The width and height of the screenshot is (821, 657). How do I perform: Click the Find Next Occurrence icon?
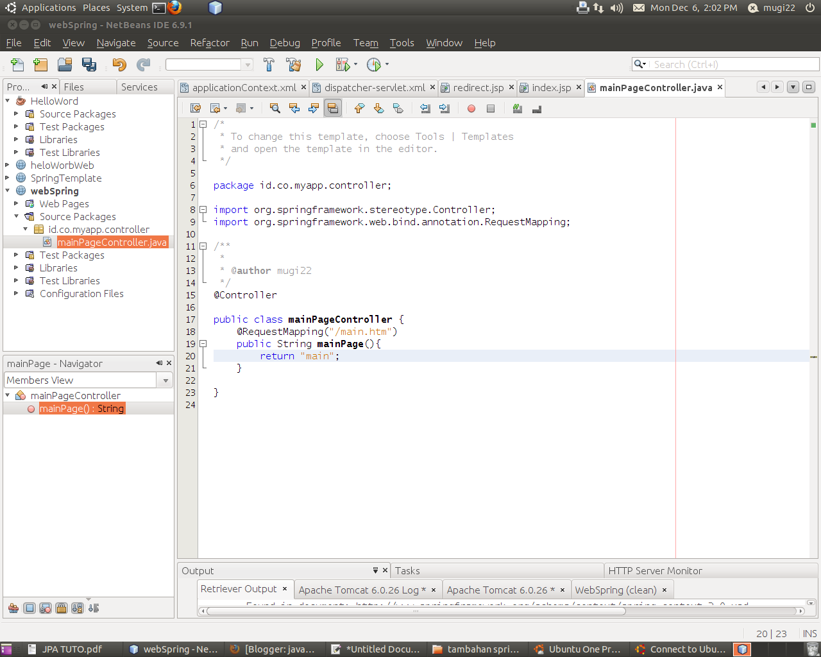click(x=314, y=108)
